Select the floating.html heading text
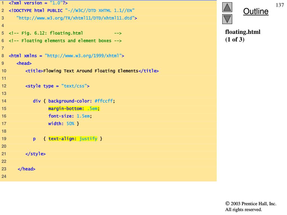This screenshot has height=215, width=287. click(243, 32)
